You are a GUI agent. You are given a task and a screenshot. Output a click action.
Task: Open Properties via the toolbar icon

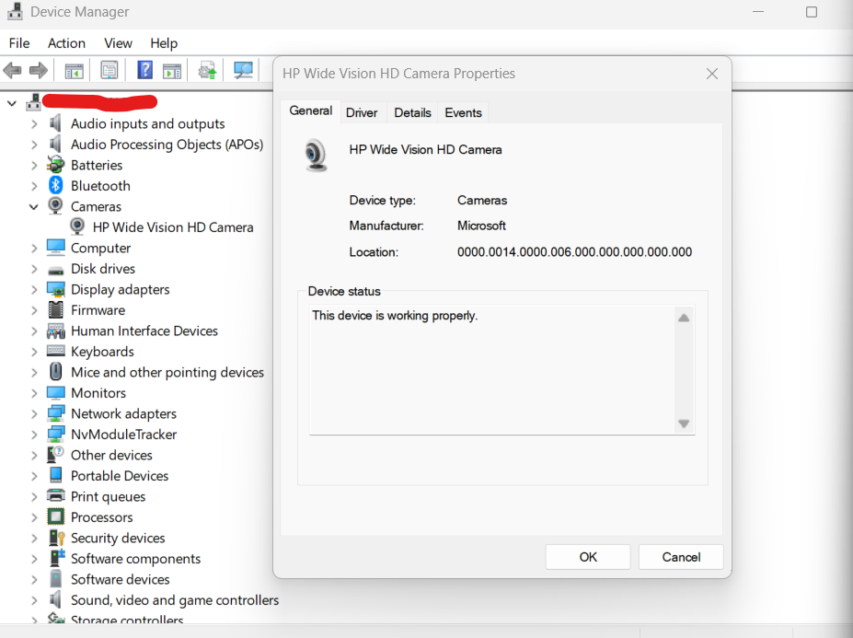[x=110, y=70]
